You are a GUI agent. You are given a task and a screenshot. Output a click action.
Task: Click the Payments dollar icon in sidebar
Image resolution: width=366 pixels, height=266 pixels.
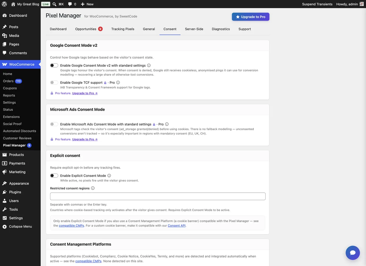coord(5,163)
